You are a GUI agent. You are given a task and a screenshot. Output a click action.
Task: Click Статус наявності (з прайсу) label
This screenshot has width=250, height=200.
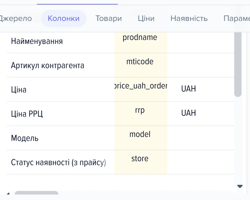click(58, 162)
